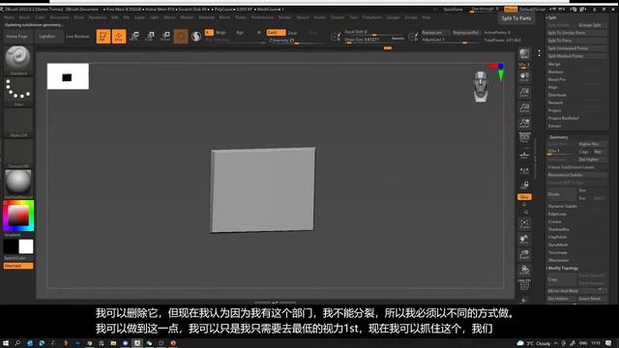The width and height of the screenshot is (619, 348).
Task: Open the Texture Off slot
Action: coord(18,154)
